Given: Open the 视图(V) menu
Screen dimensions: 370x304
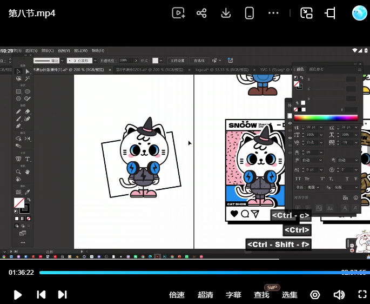Looking at the screenshot, I should point(64,51).
